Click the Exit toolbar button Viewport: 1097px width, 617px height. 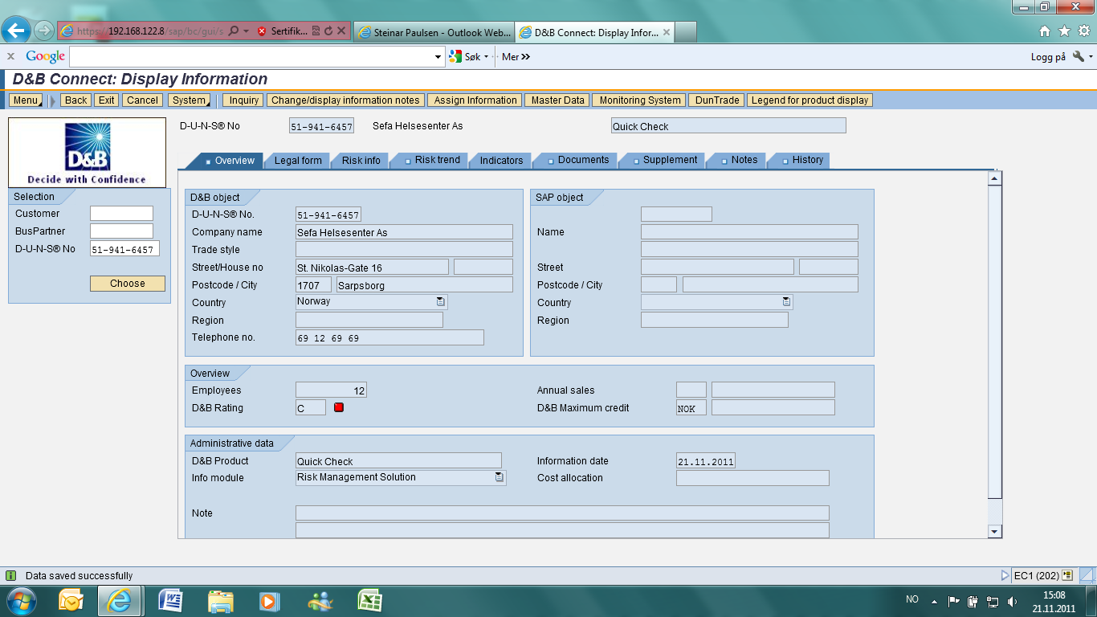107,100
